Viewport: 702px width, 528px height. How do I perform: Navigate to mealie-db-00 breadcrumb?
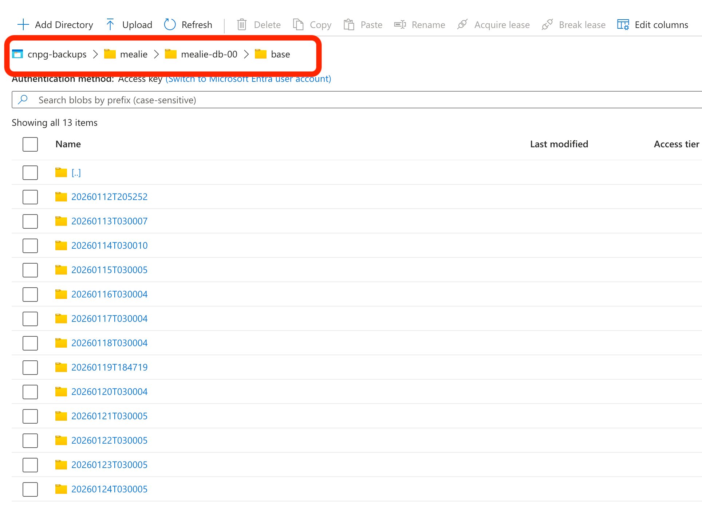point(209,55)
